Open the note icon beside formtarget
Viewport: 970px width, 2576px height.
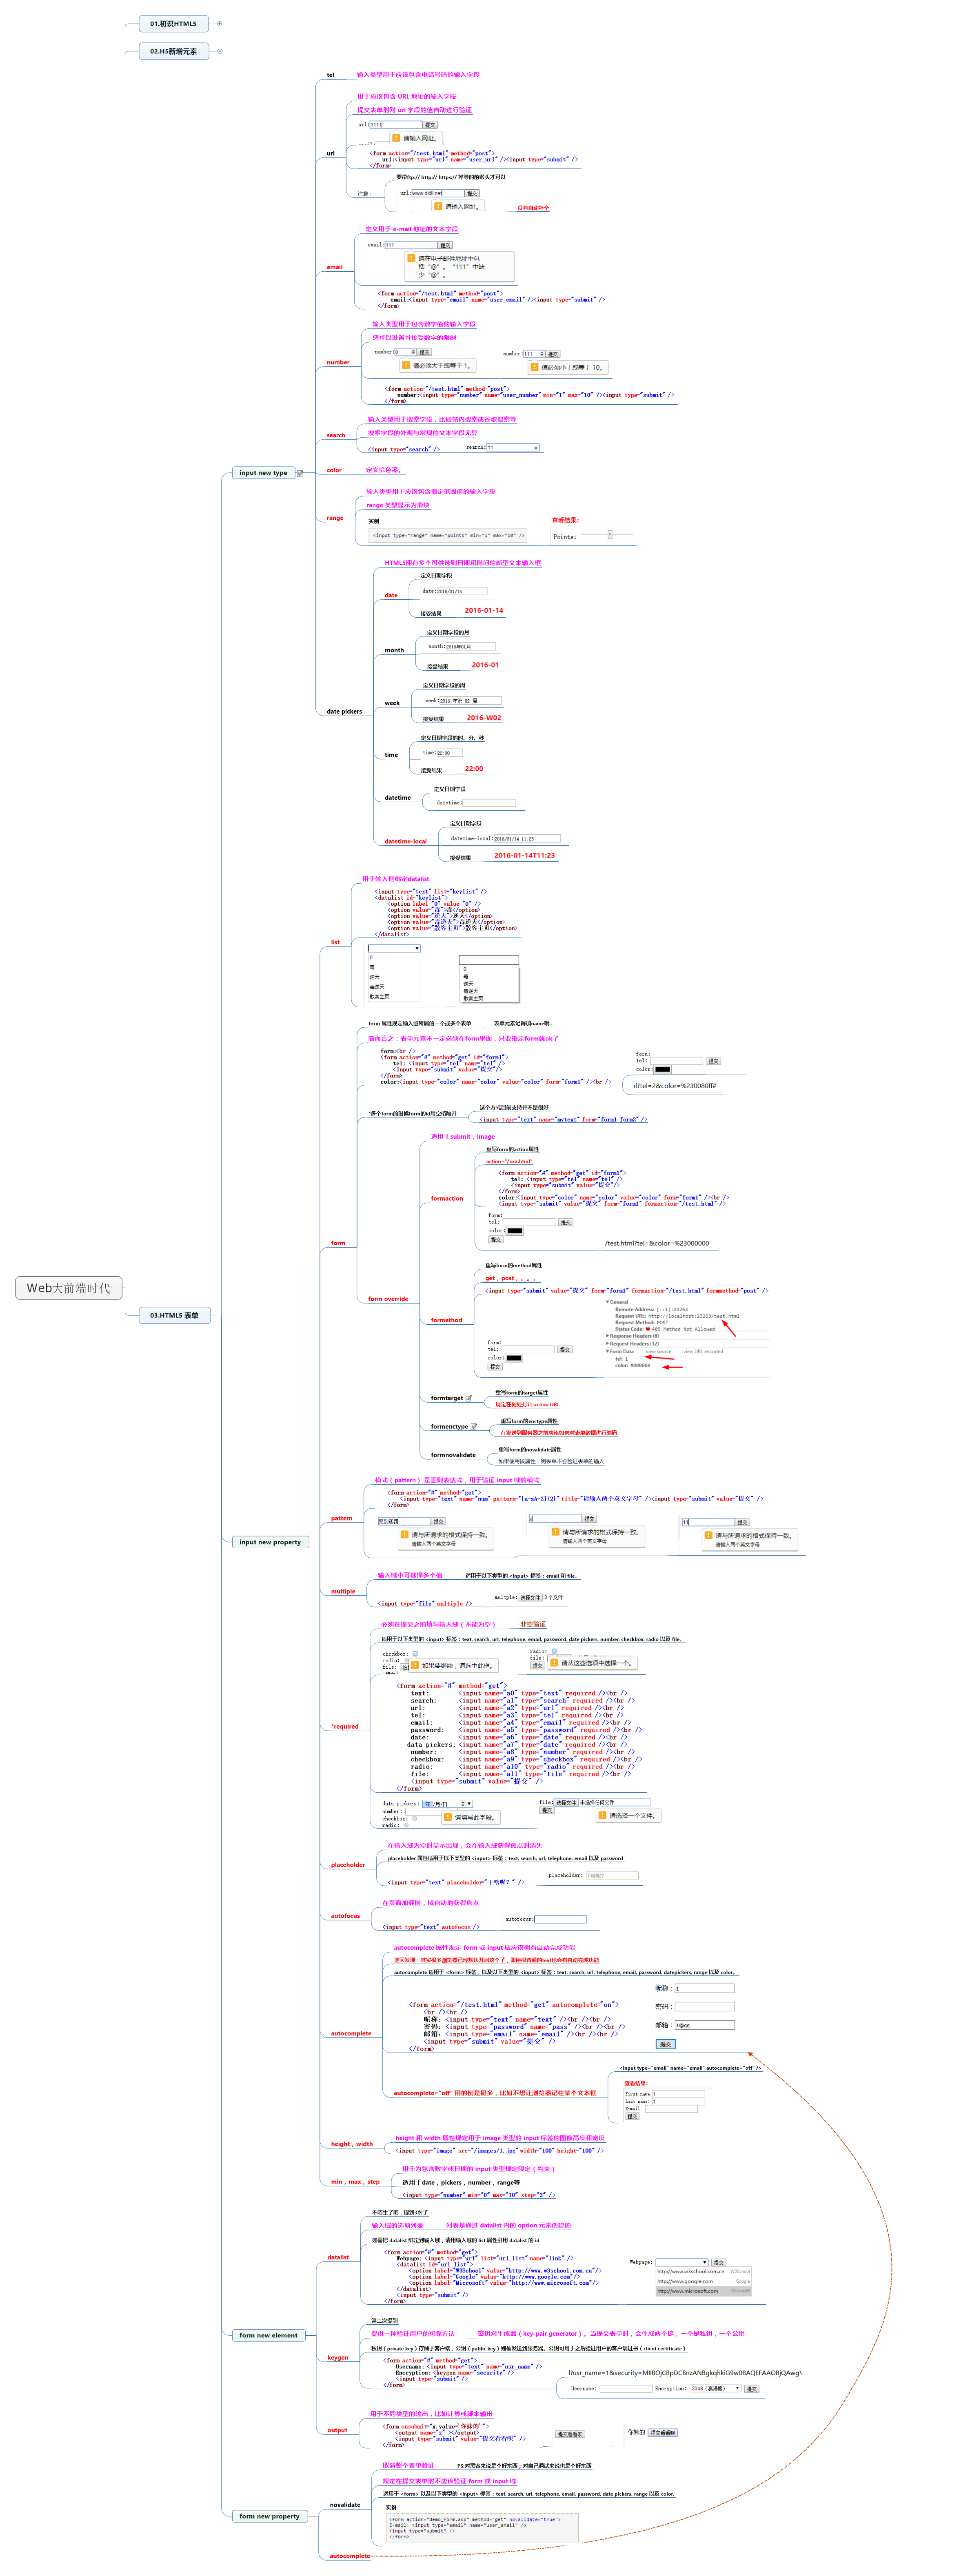(x=469, y=1398)
